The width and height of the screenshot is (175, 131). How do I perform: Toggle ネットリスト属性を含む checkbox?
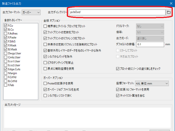pos(118,96)
